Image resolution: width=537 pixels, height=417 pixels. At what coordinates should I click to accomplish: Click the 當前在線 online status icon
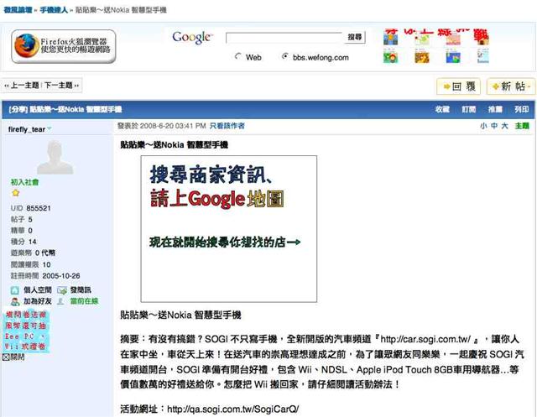click(60, 301)
